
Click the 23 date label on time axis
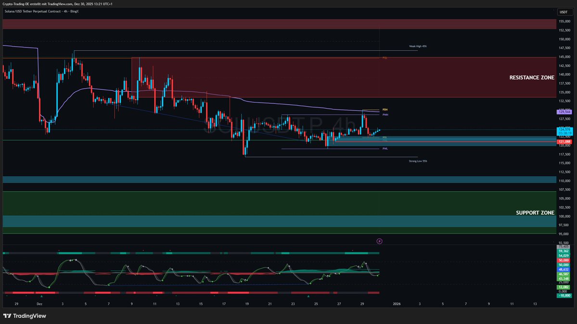tap(293, 304)
